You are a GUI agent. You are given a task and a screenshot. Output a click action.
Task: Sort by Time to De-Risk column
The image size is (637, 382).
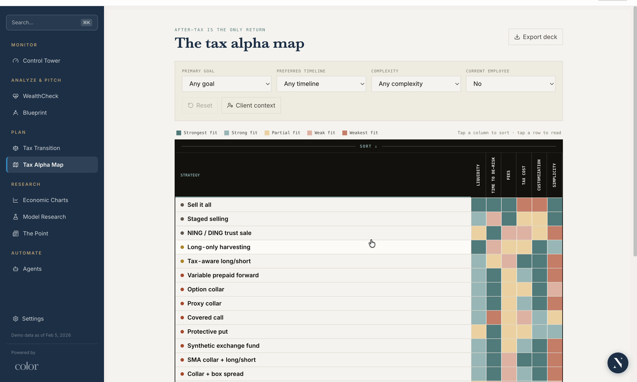coord(493,175)
